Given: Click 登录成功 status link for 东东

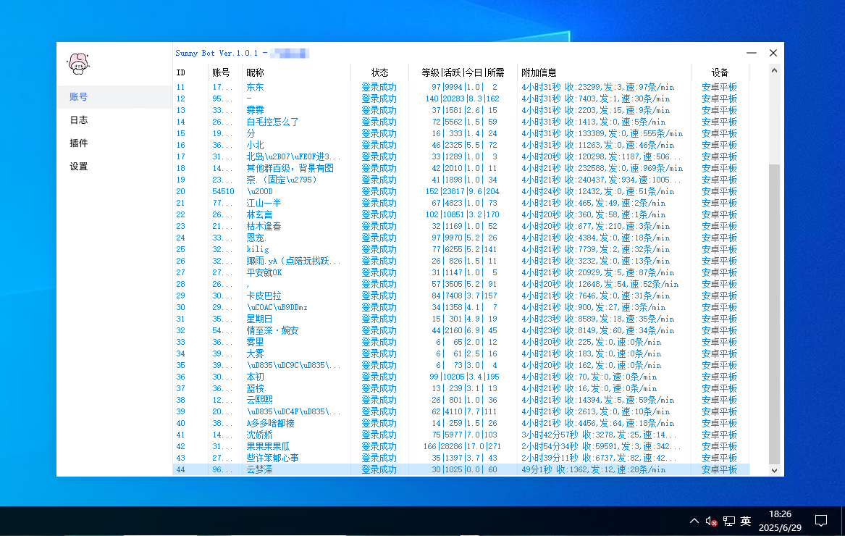Looking at the screenshot, I should [380, 87].
